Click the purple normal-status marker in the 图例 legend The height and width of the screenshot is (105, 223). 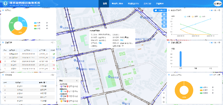click(61, 86)
